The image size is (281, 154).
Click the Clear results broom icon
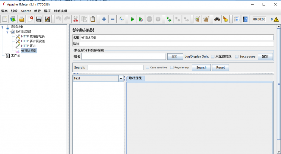[197, 19]
